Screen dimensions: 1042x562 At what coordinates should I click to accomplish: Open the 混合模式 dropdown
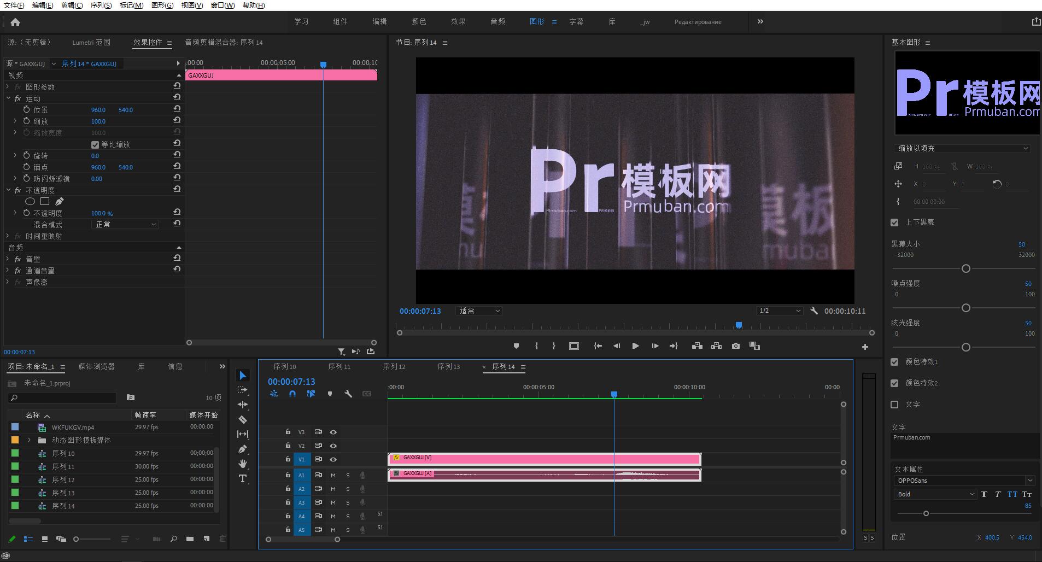(x=125, y=224)
